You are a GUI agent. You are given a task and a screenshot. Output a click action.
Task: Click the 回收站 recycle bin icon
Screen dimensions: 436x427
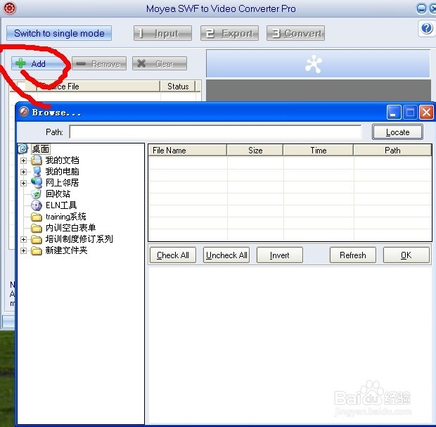(x=36, y=194)
